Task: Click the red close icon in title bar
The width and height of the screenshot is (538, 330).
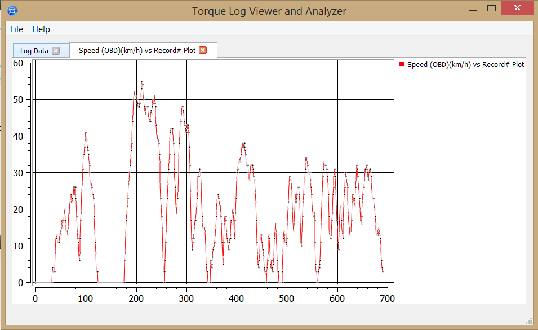Action: tap(517, 8)
